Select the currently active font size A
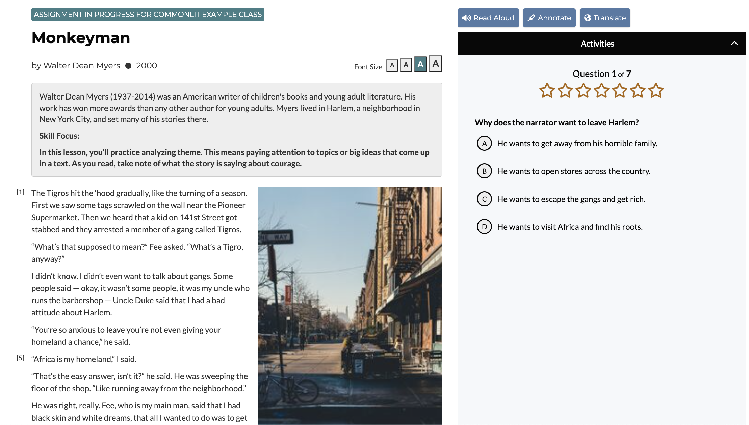749x425 pixels. pyautogui.click(x=420, y=64)
